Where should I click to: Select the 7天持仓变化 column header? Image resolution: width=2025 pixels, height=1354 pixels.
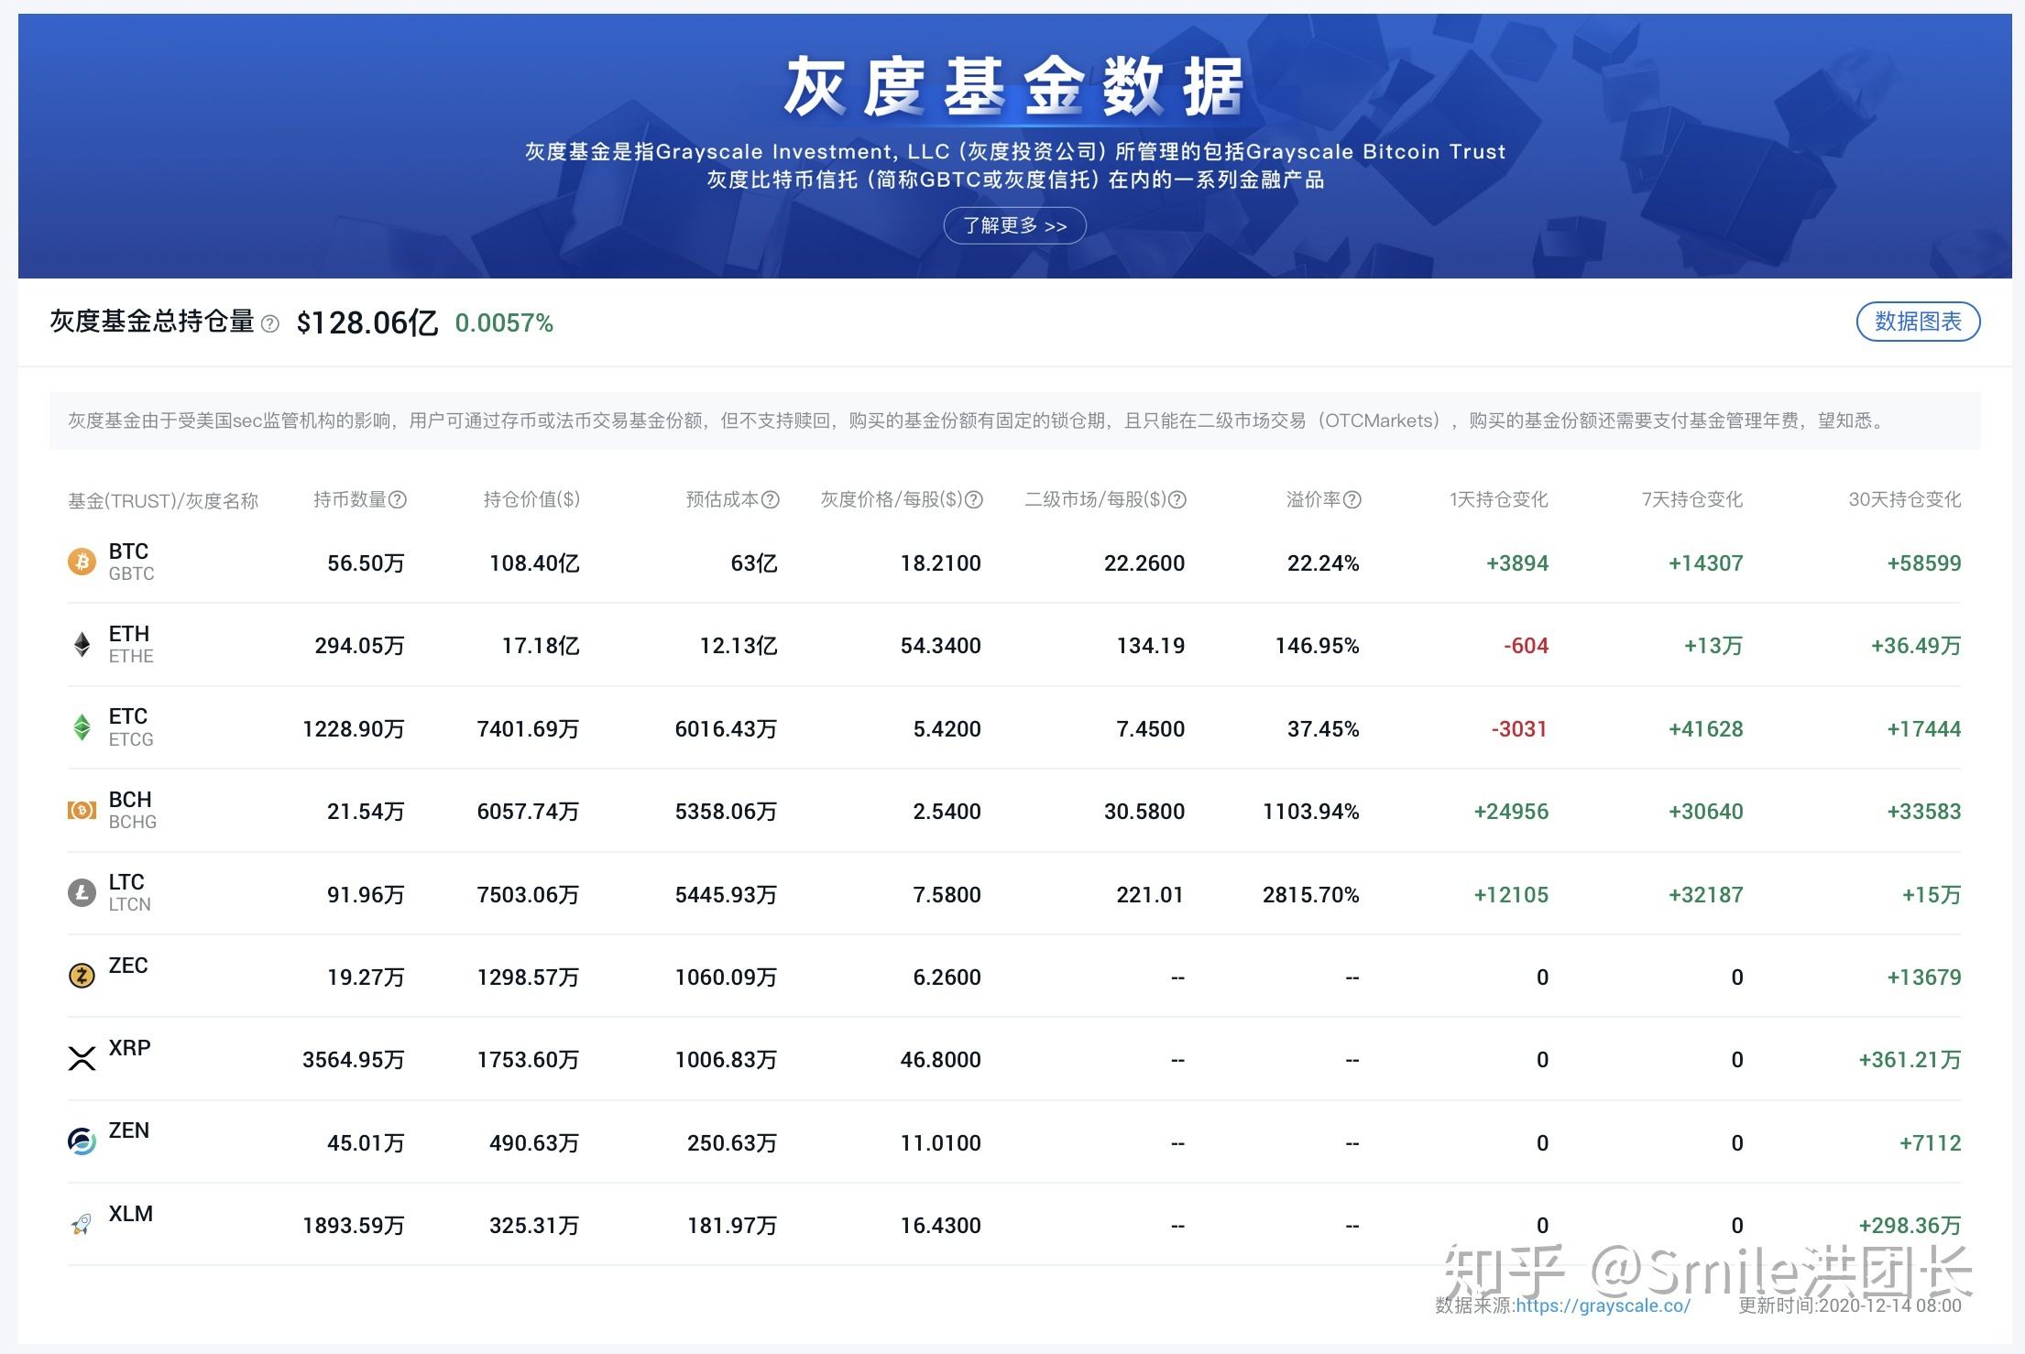coord(1691,499)
